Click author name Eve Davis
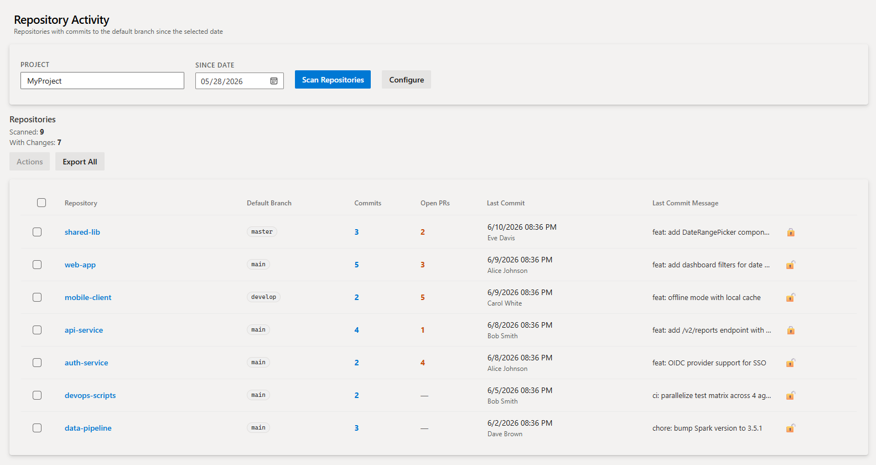 point(501,238)
